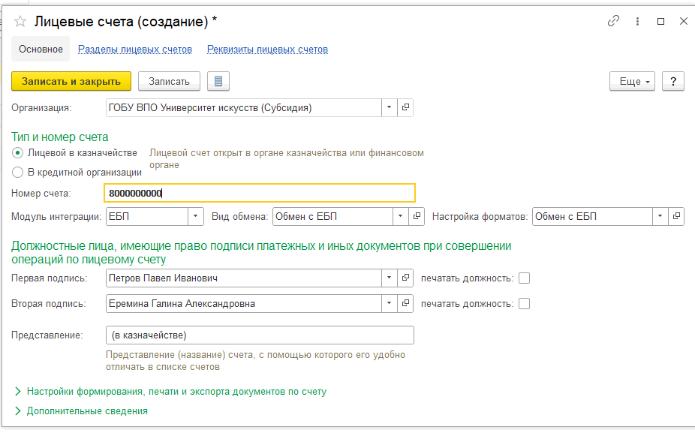Click the Тип и номер счета heading
This screenshot has height=436, width=695.
coord(60,137)
